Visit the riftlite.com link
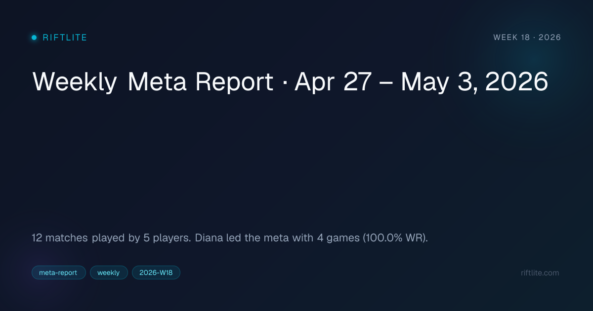 (x=540, y=272)
